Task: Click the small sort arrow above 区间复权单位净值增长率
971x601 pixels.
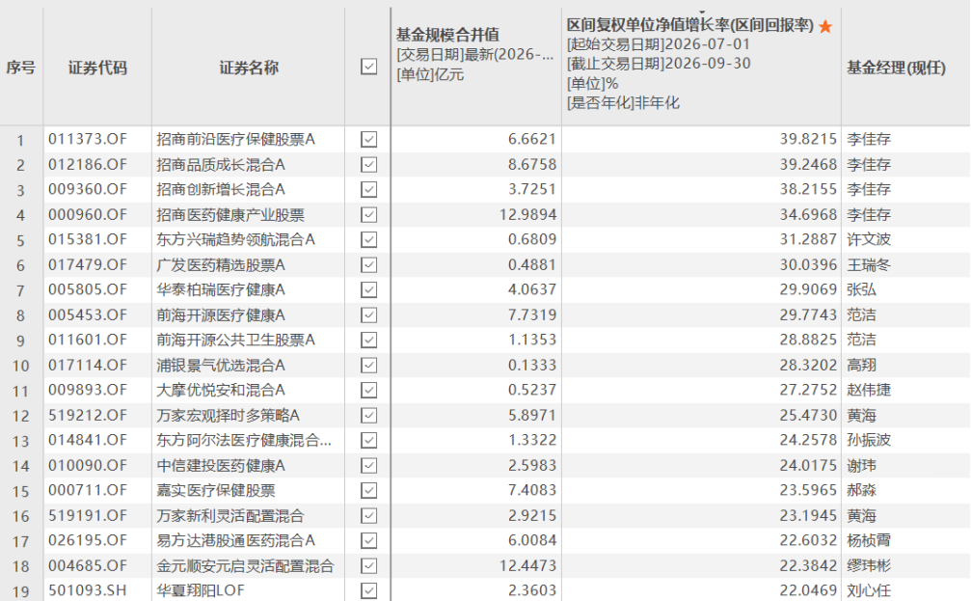Action: (702, 12)
